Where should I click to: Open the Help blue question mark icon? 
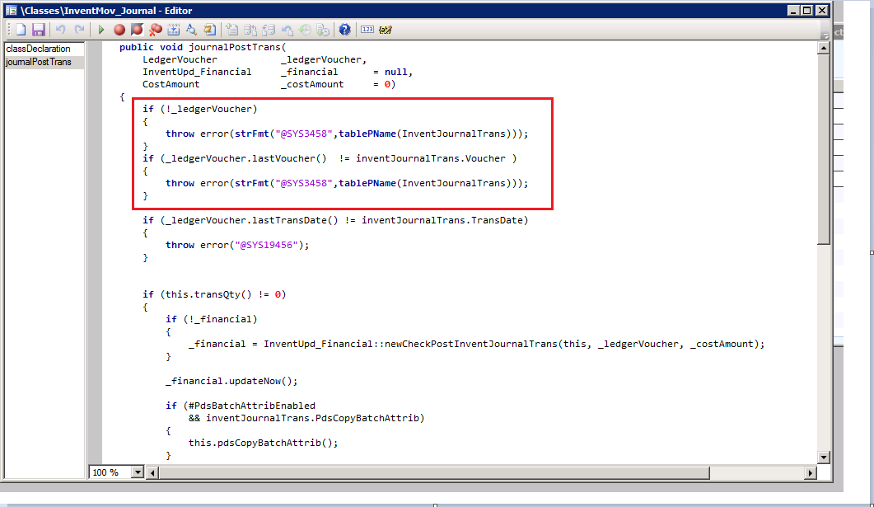point(344,30)
